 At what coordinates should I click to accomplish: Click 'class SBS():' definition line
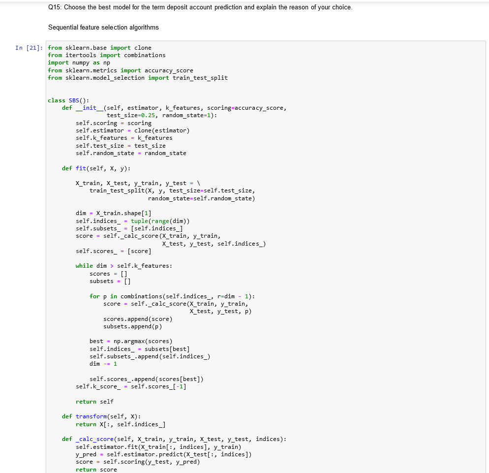(x=68, y=100)
